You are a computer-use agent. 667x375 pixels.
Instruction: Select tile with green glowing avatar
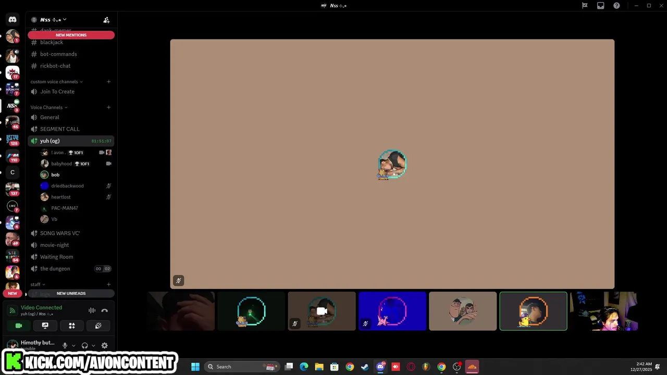[x=251, y=311]
